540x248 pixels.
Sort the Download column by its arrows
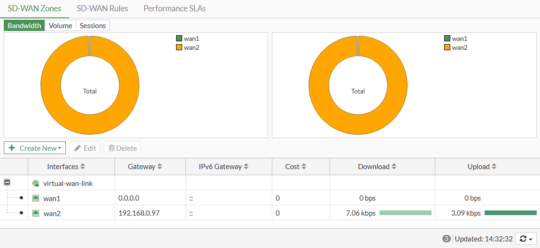(394, 167)
